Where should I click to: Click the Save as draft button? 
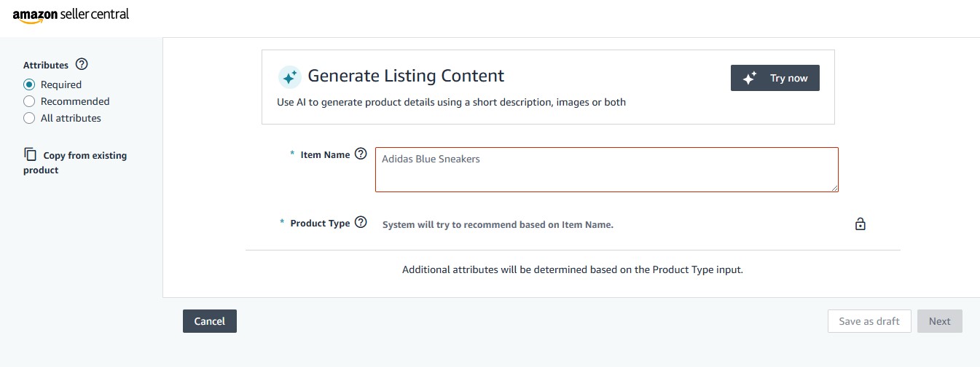(869, 321)
